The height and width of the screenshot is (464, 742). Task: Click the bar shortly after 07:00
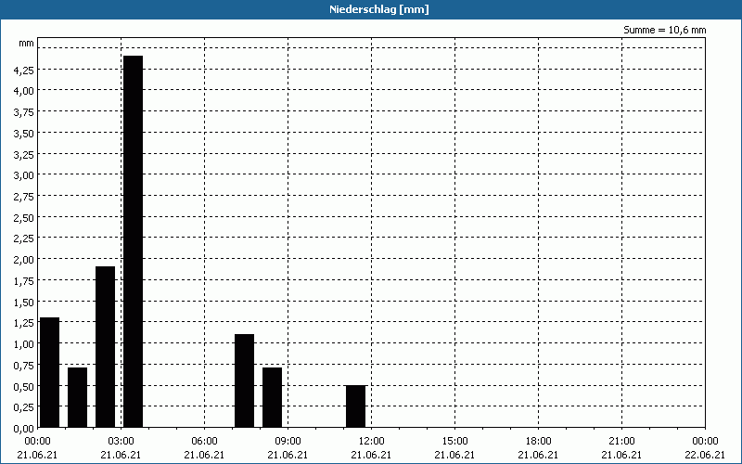(244, 380)
